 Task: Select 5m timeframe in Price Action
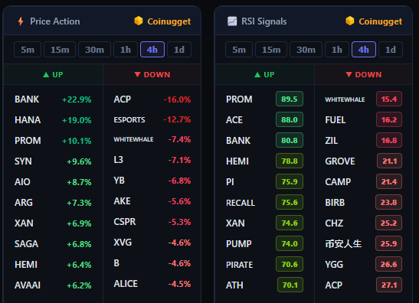click(28, 50)
